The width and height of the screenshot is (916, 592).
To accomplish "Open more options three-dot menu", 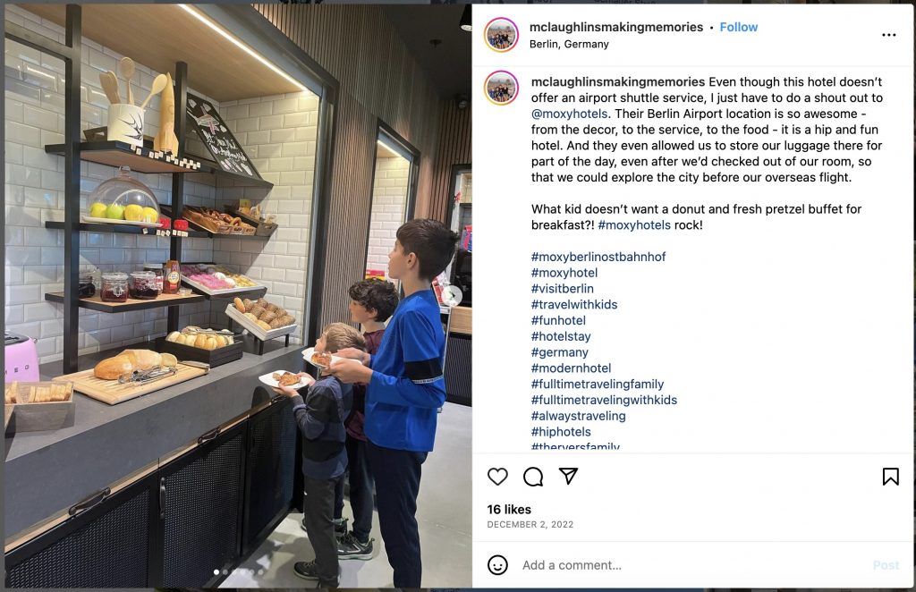I will (x=888, y=35).
